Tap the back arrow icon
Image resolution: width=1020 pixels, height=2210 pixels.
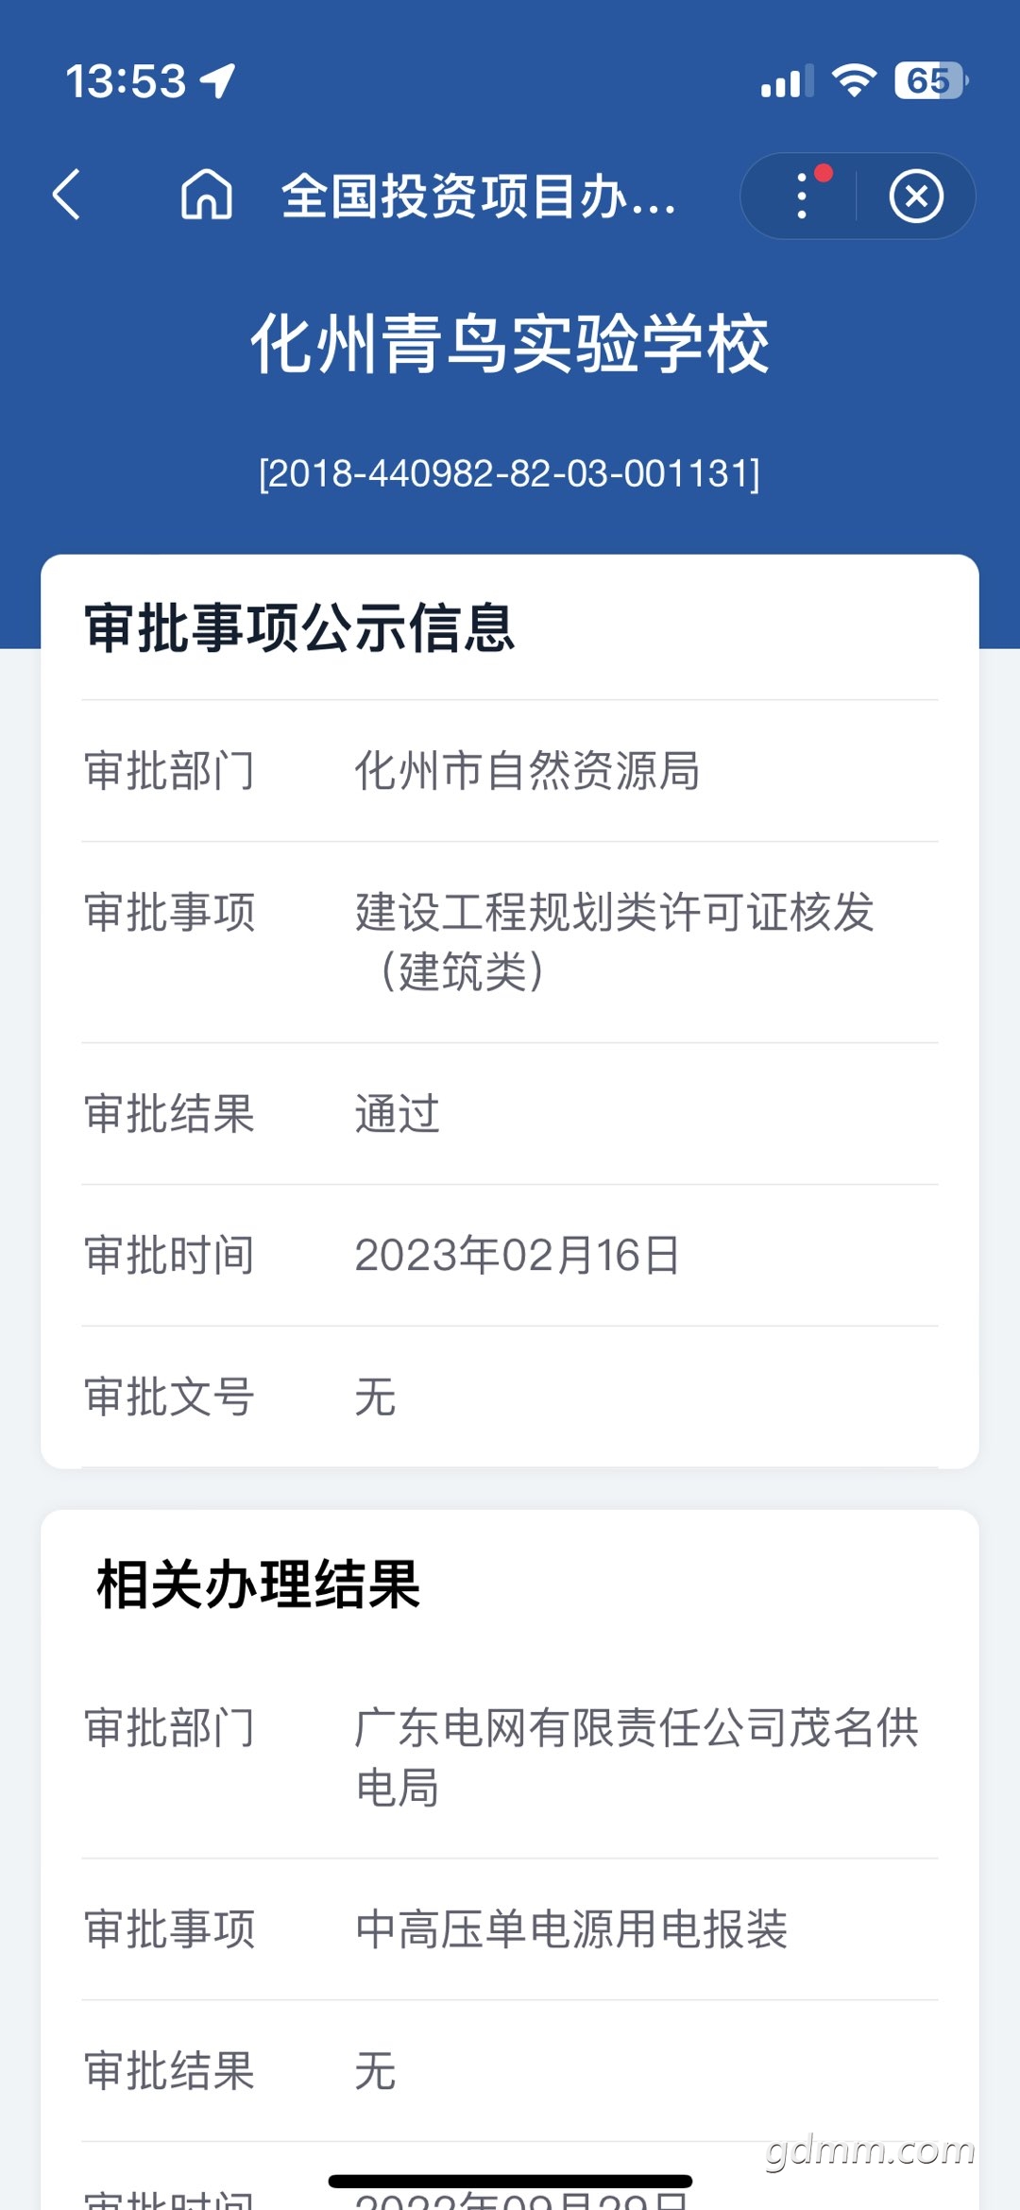tap(66, 195)
